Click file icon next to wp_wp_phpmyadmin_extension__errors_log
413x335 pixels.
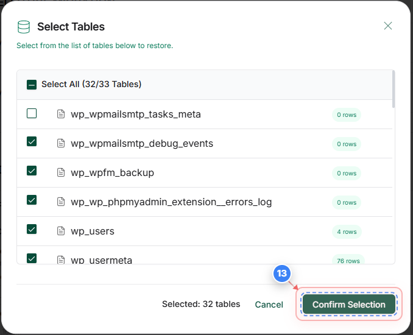[x=61, y=202]
